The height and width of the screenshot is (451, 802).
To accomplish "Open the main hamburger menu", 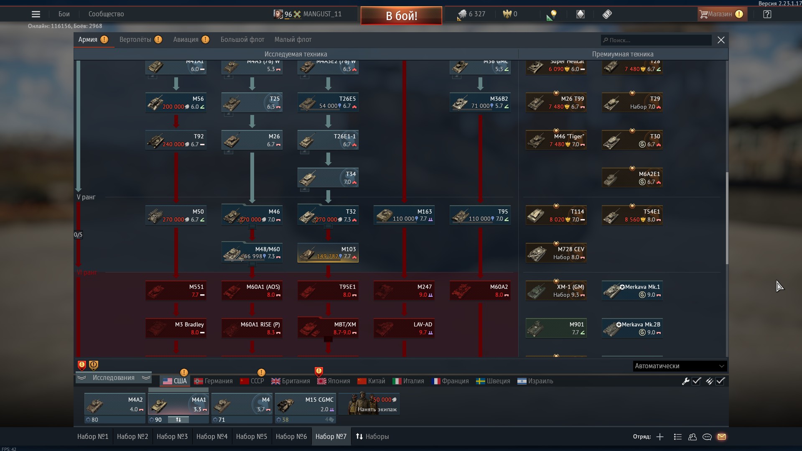I will [36, 14].
